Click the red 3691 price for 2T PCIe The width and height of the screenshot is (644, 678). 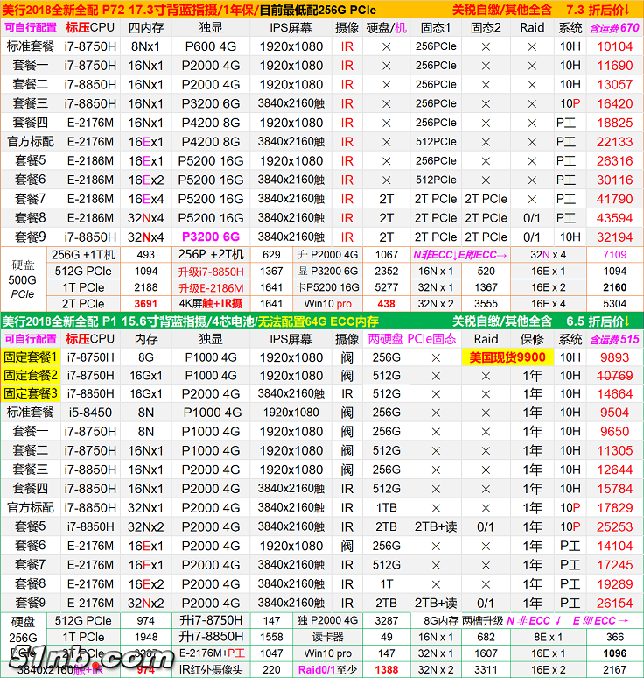click(x=145, y=304)
